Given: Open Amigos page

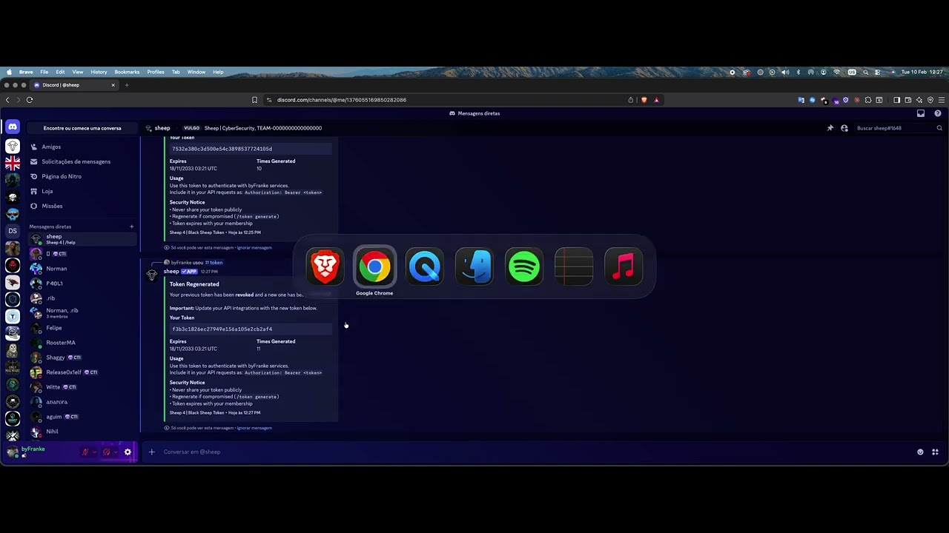Looking at the screenshot, I should tap(82, 147).
